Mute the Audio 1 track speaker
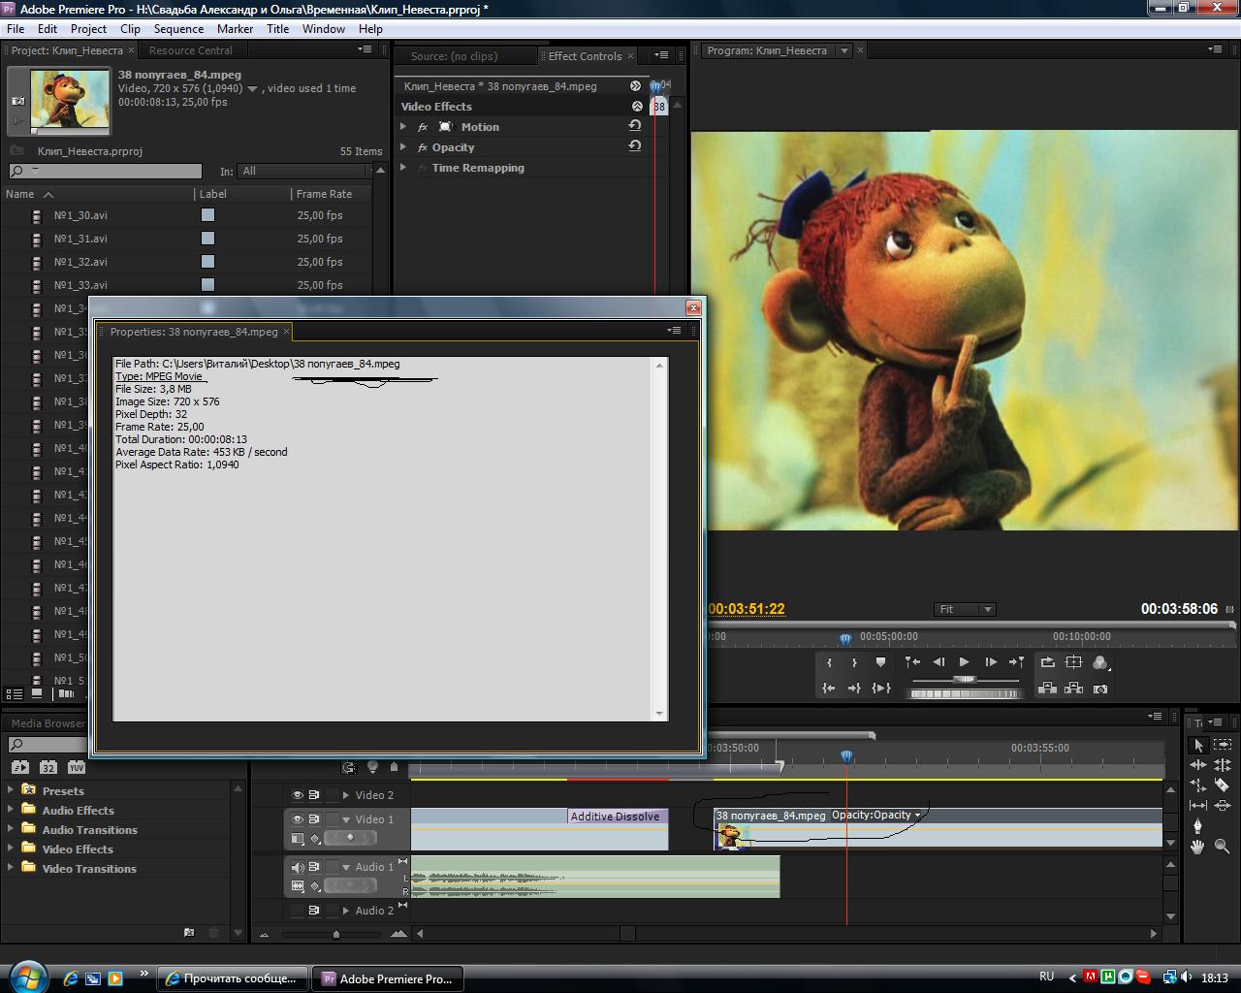This screenshot has width=1241, height=993. [x=298, y=867]
